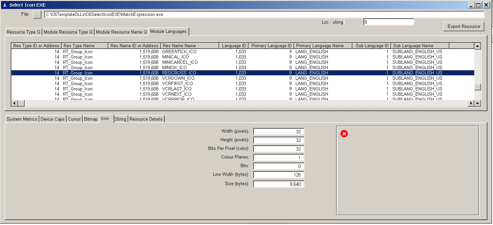This screenshot has width=493, height=225.
Task: Switch to Resource Type Q tab
Action: point(23,32)
